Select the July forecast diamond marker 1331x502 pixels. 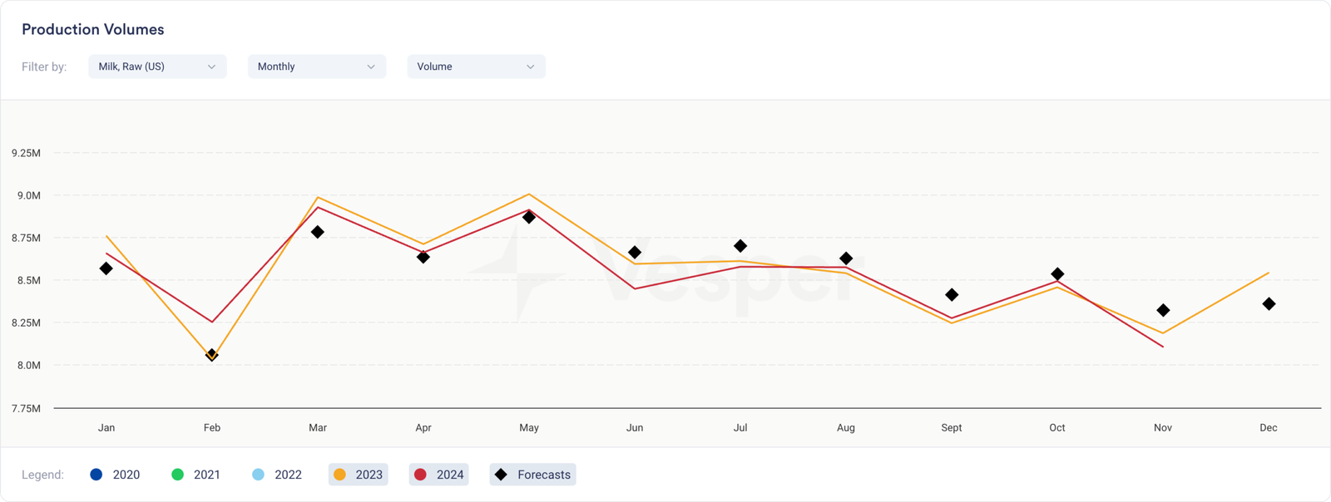coord(740,246)
